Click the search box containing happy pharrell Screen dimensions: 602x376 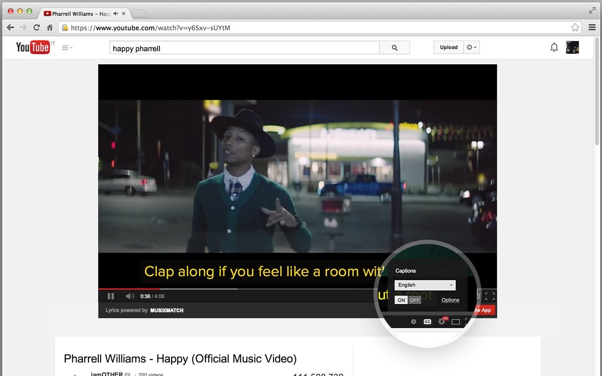(x=245, y=47)
